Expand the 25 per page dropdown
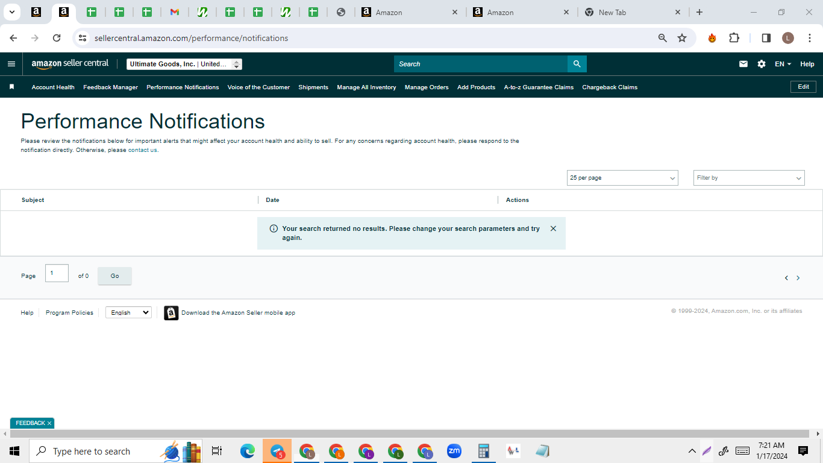Screen dimensions: 823x463 [622, 178]
